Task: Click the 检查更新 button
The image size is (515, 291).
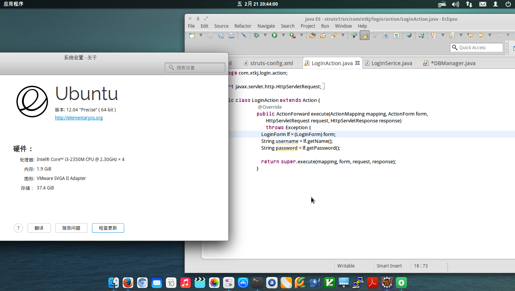Action: tap(108, 228)
